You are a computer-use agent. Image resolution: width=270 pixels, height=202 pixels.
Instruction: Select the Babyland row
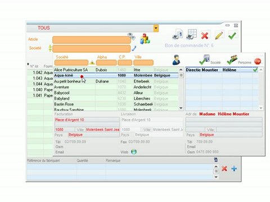coord(116,99)
